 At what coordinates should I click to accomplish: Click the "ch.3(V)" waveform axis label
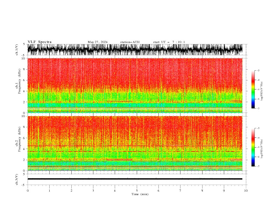pos(17,179)
